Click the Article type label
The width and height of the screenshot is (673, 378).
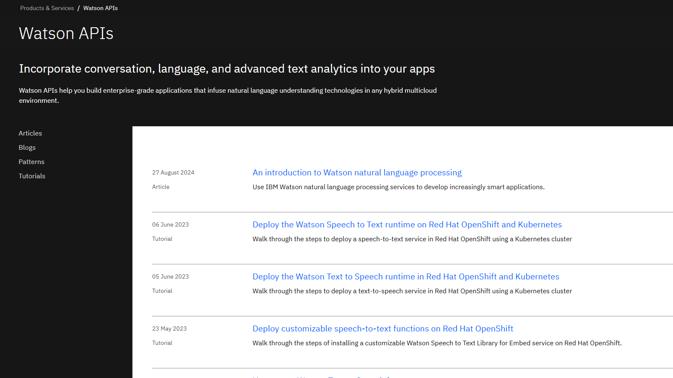[161, 187]
